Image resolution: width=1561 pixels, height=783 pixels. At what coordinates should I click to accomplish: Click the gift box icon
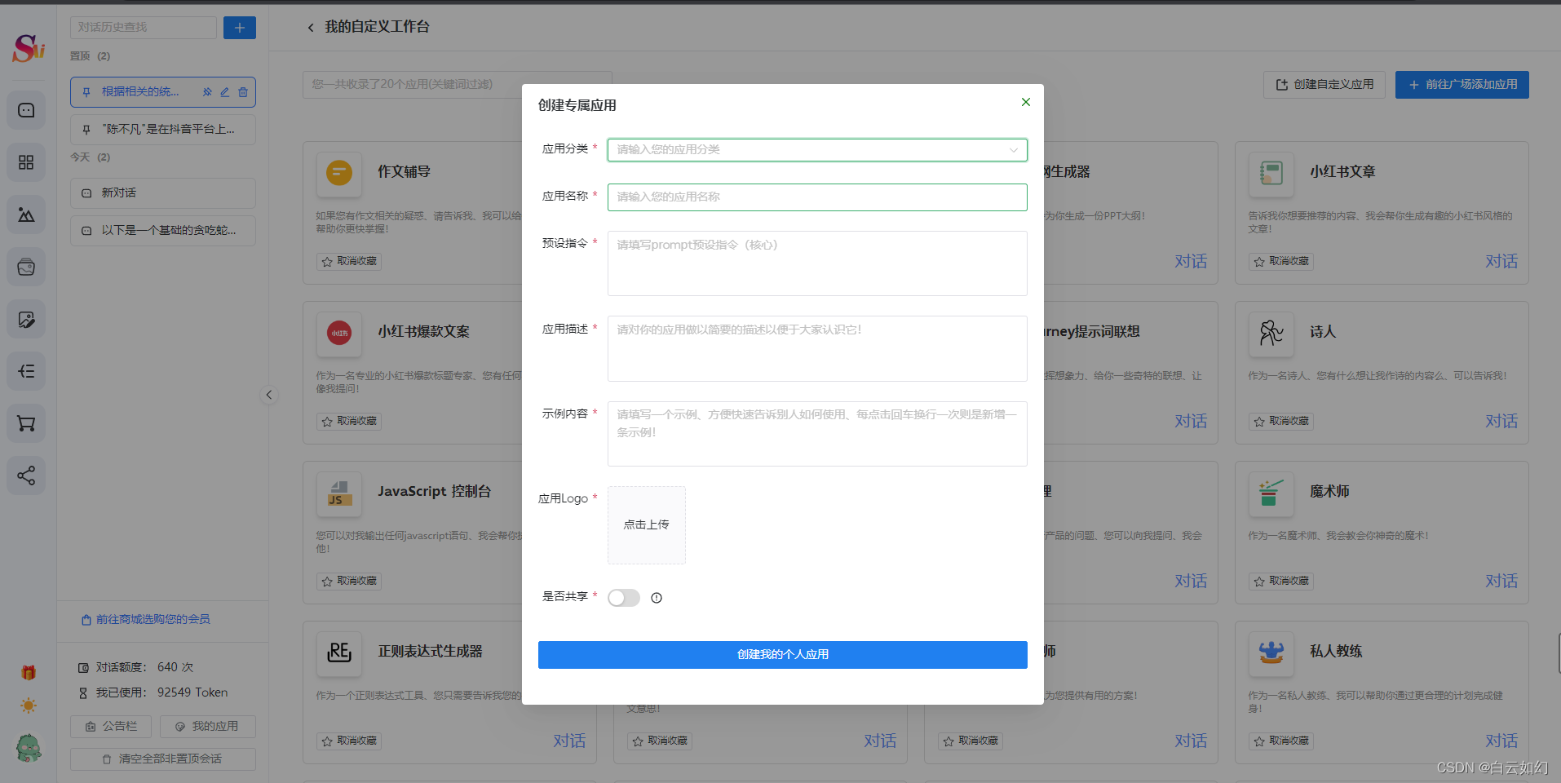[x=29, y=673]
